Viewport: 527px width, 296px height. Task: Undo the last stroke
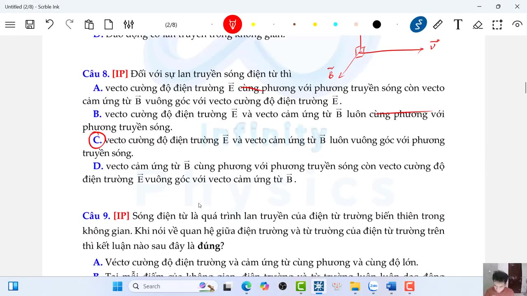(50, 25)
